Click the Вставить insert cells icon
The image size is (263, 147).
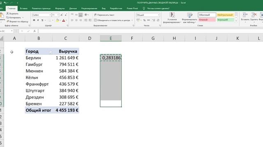coord(245,15)
